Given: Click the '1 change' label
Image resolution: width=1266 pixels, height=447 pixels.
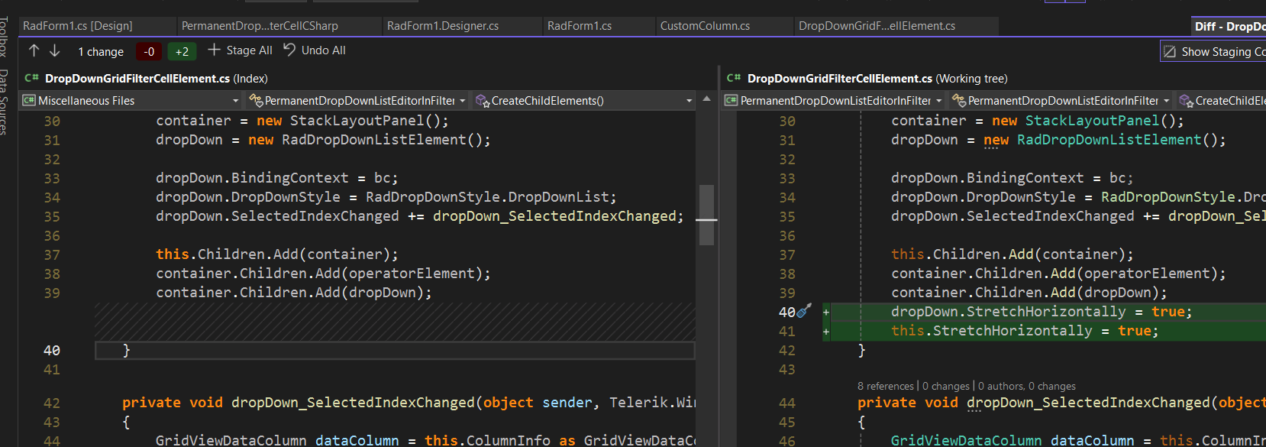Looking at the screenshot, I should (x=101, y=52).
